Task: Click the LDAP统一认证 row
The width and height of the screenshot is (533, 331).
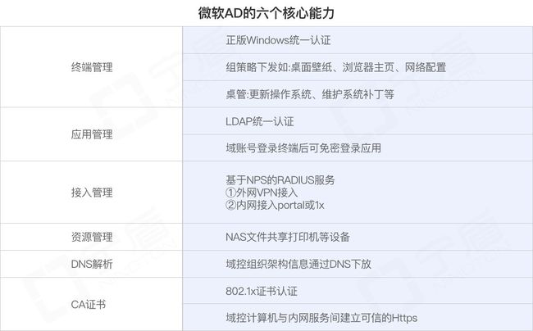Action: [x=358, y=121]
